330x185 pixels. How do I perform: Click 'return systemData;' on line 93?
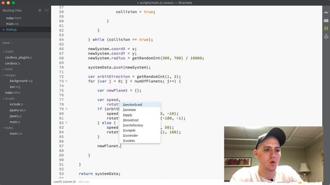pyautogui.click(x=100, y=174)
